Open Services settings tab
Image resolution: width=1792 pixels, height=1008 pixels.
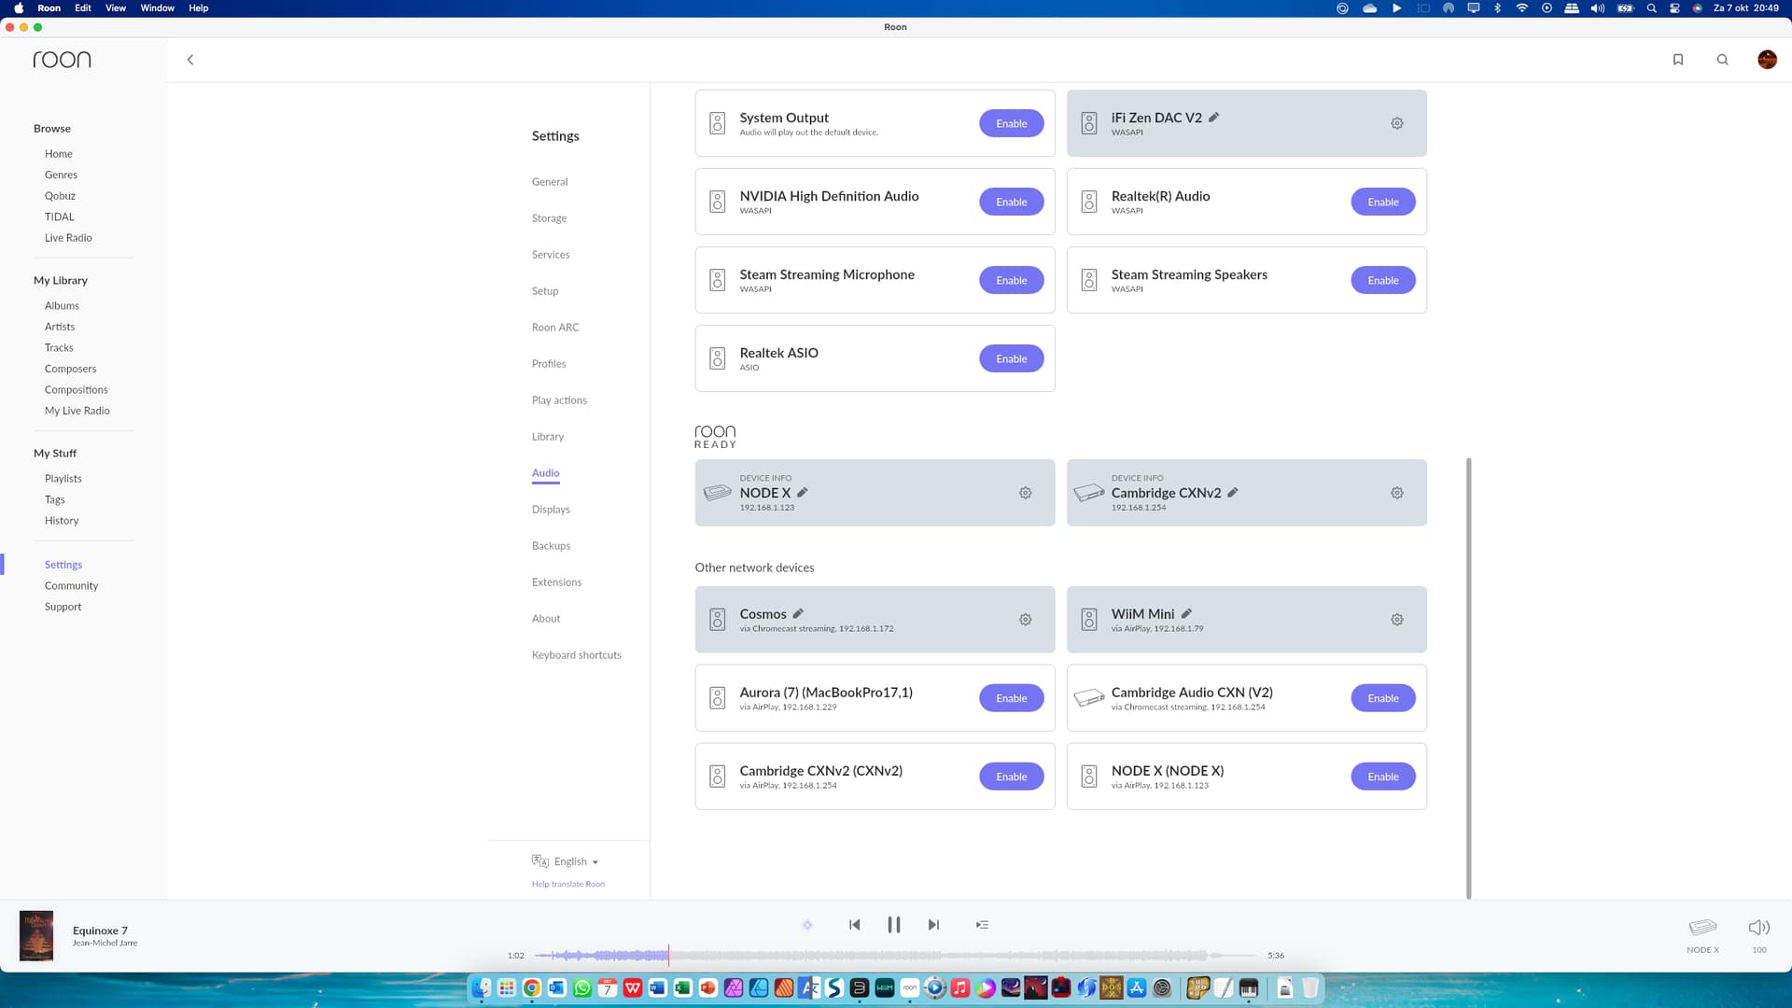(x=551, y=255)
